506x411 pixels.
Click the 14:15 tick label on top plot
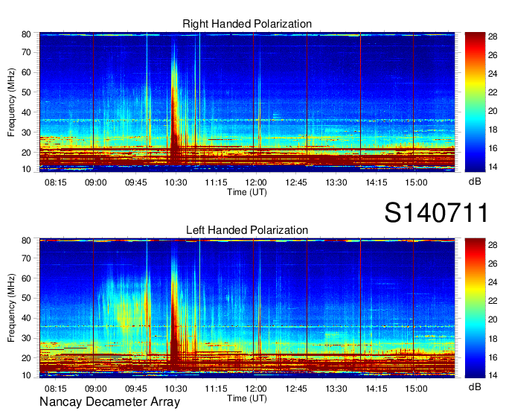pos(377,182)
